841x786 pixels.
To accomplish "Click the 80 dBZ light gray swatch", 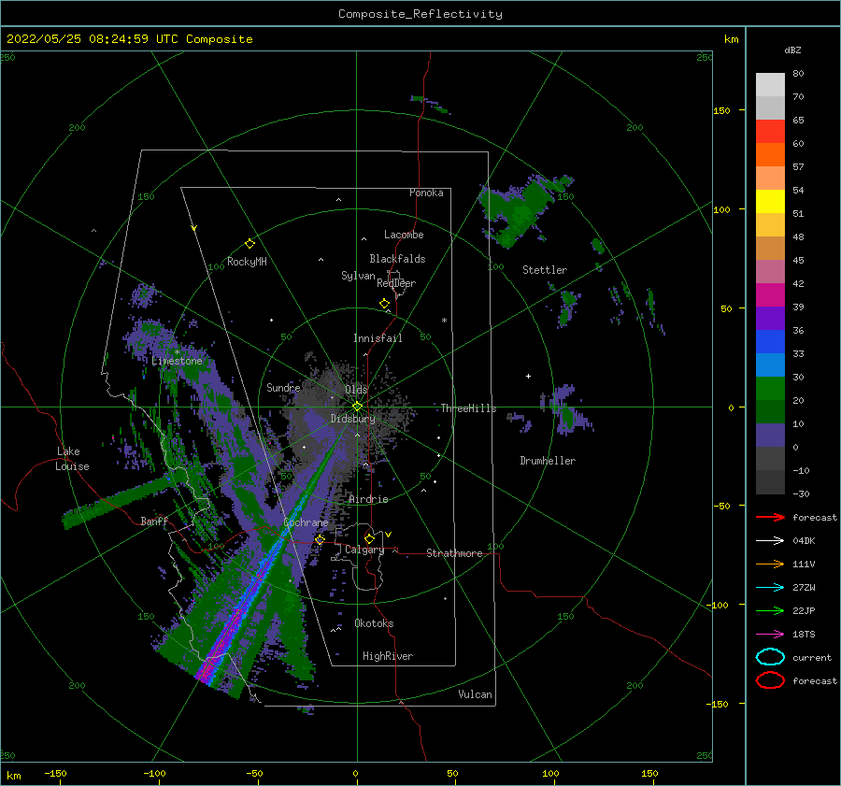I will click(x=770, y=84).
